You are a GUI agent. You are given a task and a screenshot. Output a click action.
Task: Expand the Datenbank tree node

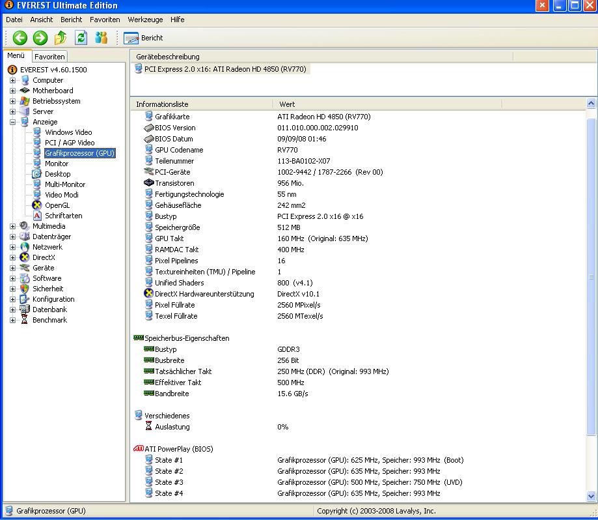[12, 310]
